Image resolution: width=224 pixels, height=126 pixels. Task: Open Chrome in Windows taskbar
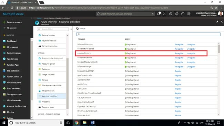pyautogui.click(x=77, y=123)
